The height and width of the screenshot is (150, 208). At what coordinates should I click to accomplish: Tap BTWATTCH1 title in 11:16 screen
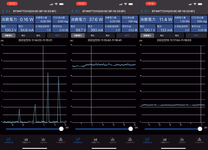coord(104,11)
